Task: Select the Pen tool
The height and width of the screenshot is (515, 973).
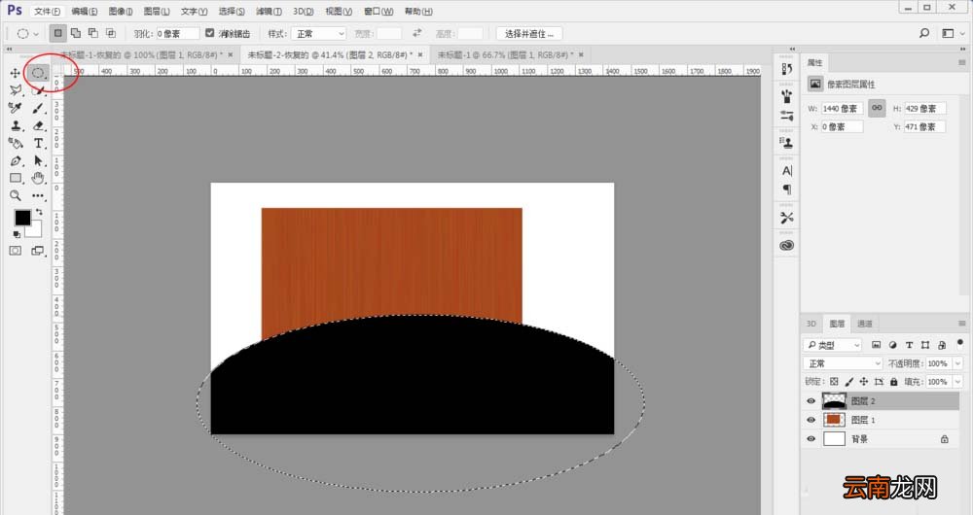Action: pyautogui.click(x=15, y=161)
